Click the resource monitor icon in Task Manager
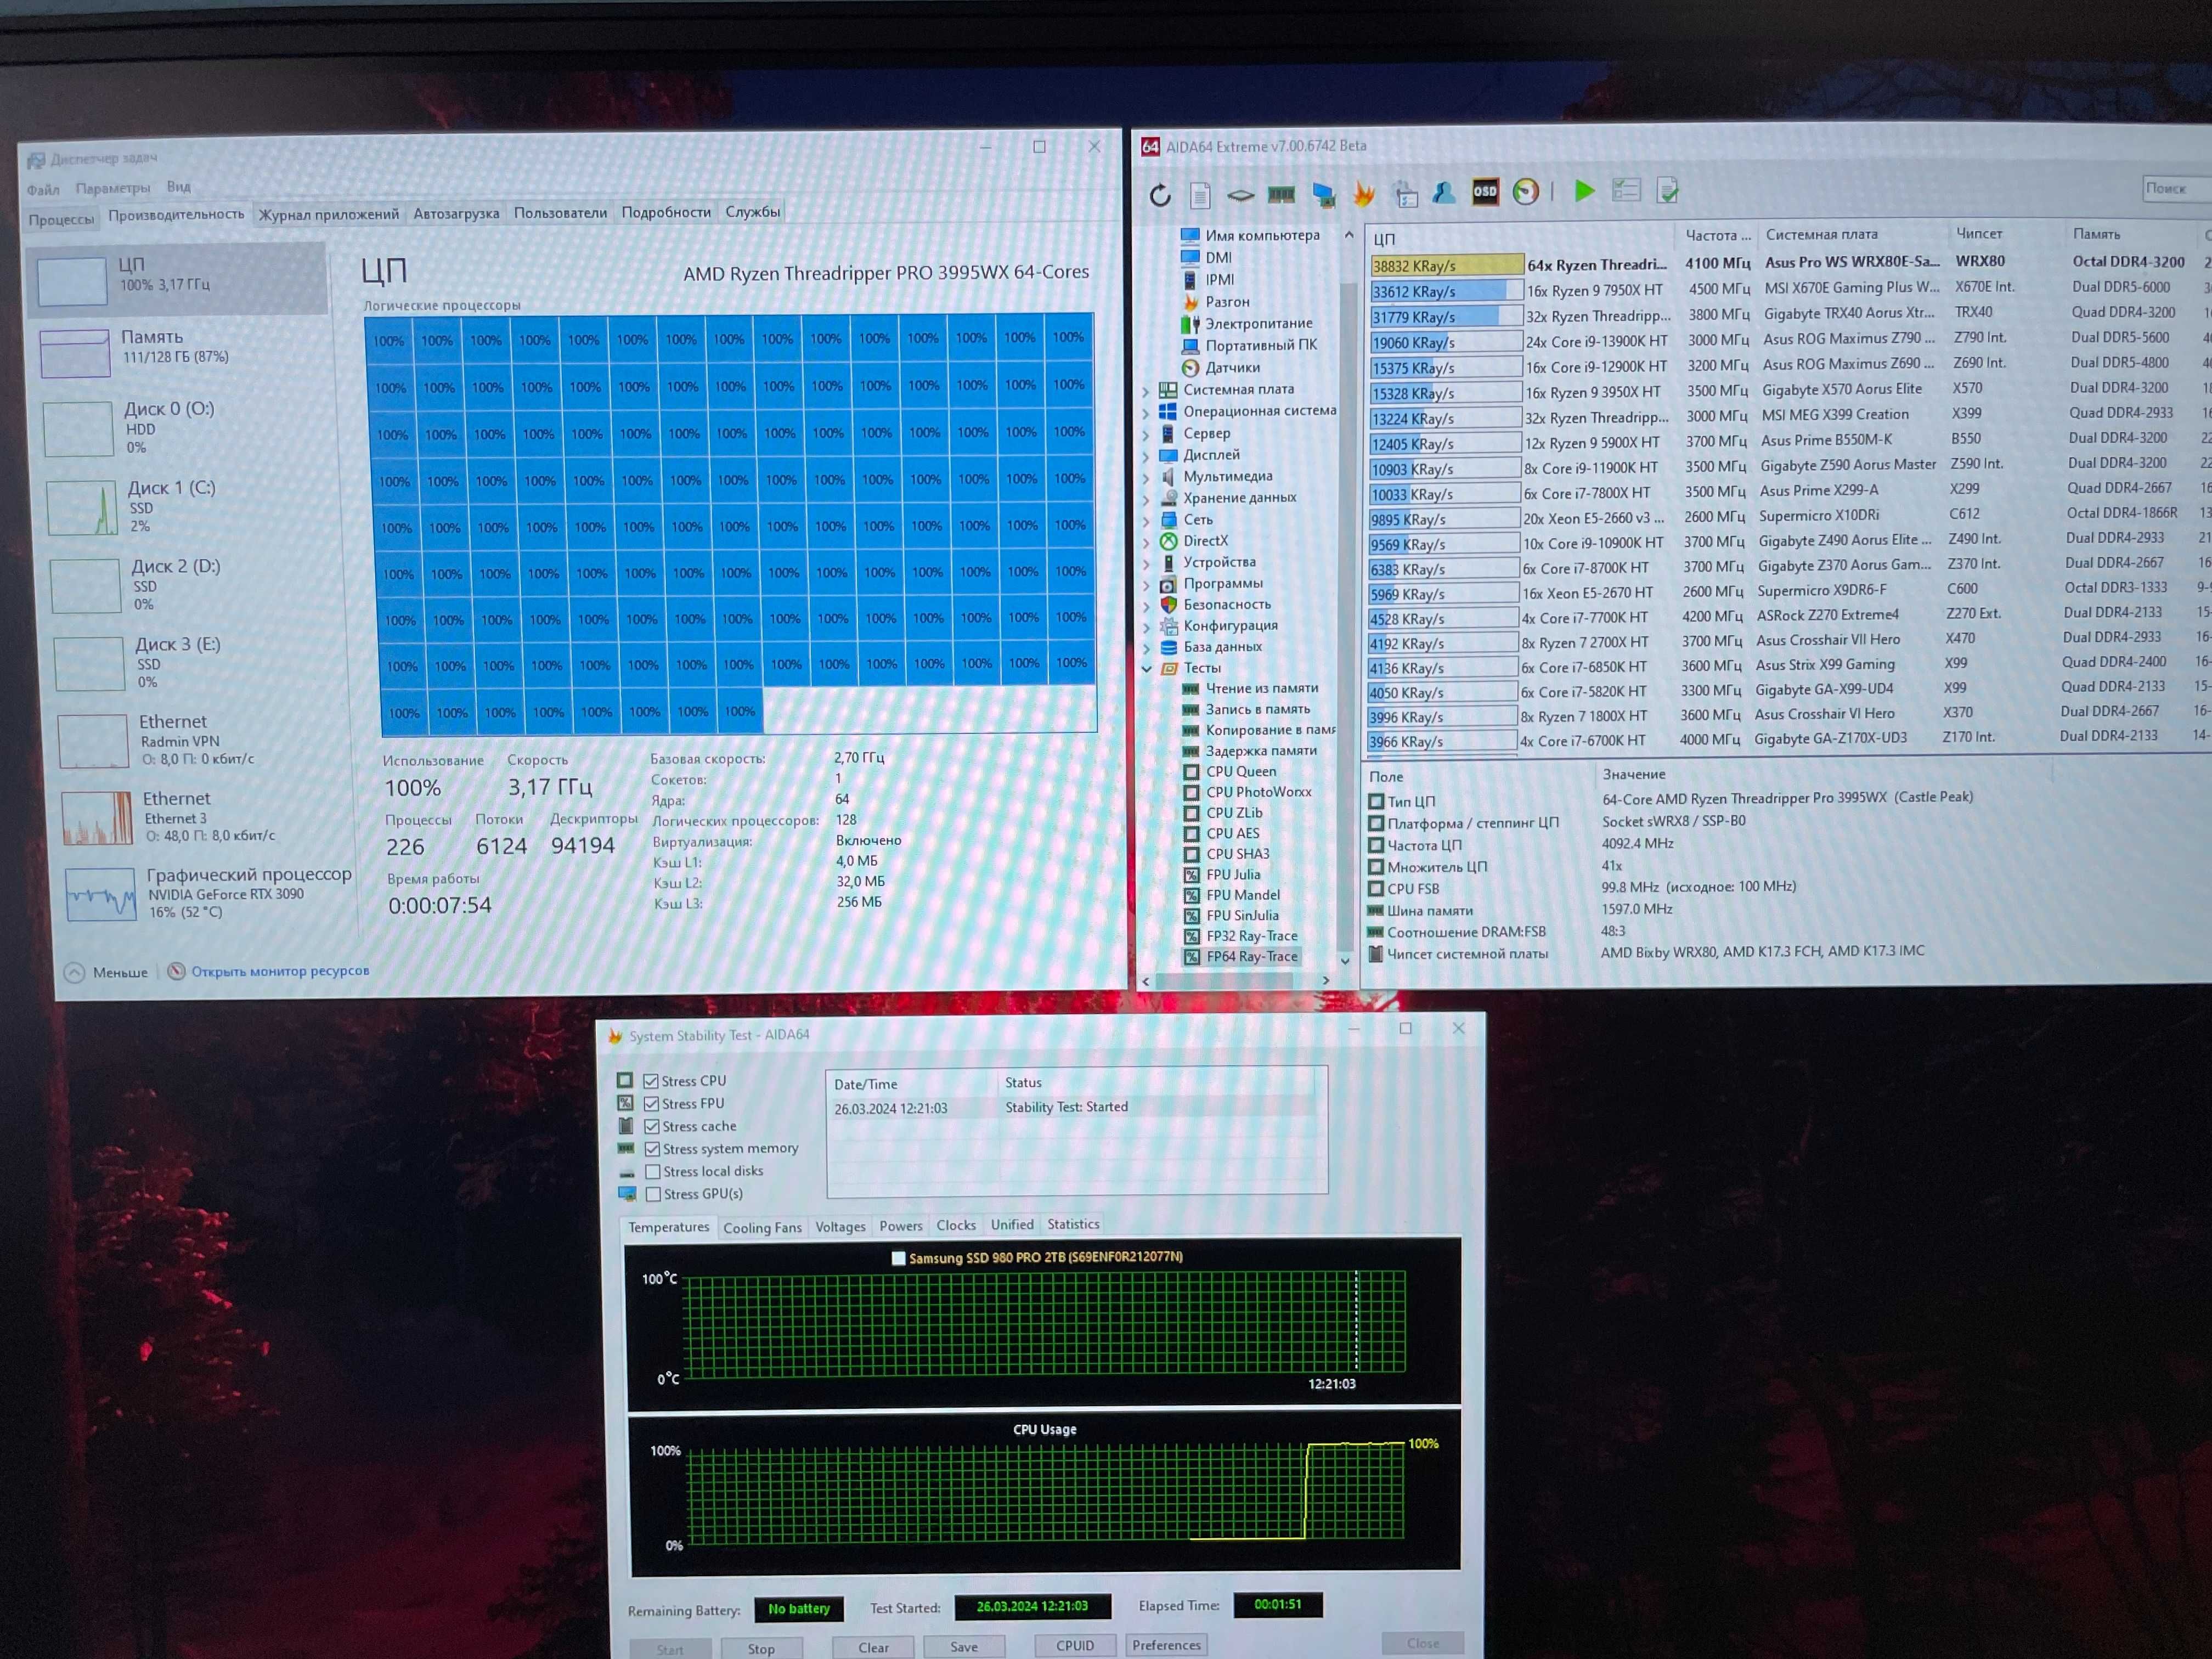 point(176,971)
